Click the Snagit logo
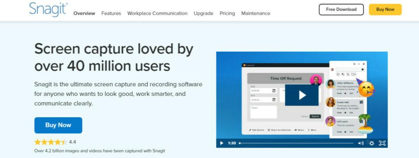Screen dimensions: 419x158 tap(48, 9)
